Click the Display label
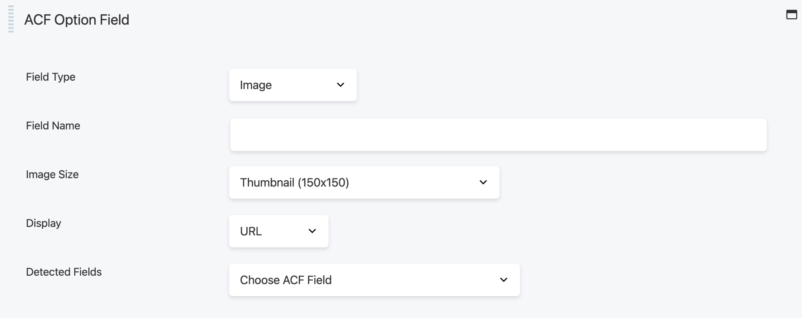 pos(43,223)
